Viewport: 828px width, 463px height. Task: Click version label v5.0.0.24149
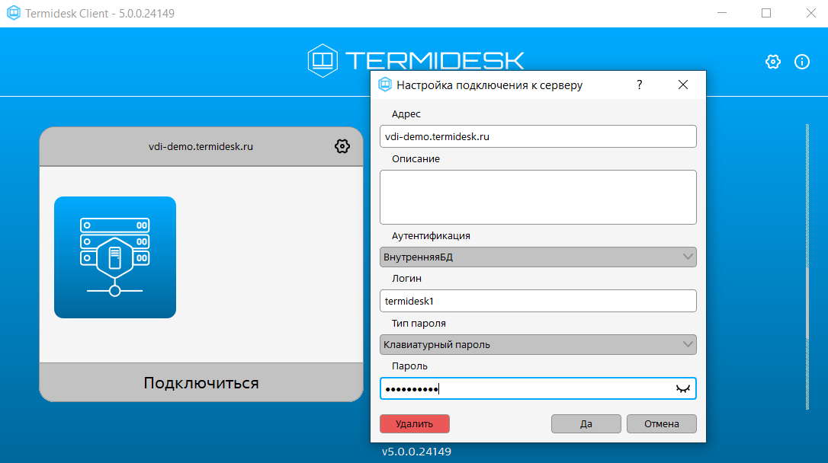[416, 452]
